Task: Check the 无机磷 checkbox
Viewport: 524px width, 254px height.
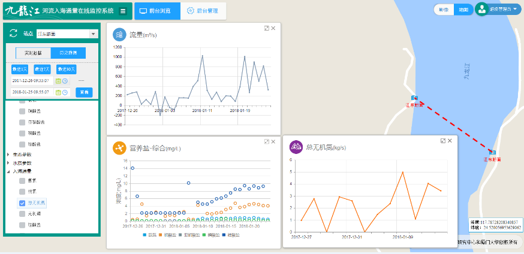Action: [22, 213]
